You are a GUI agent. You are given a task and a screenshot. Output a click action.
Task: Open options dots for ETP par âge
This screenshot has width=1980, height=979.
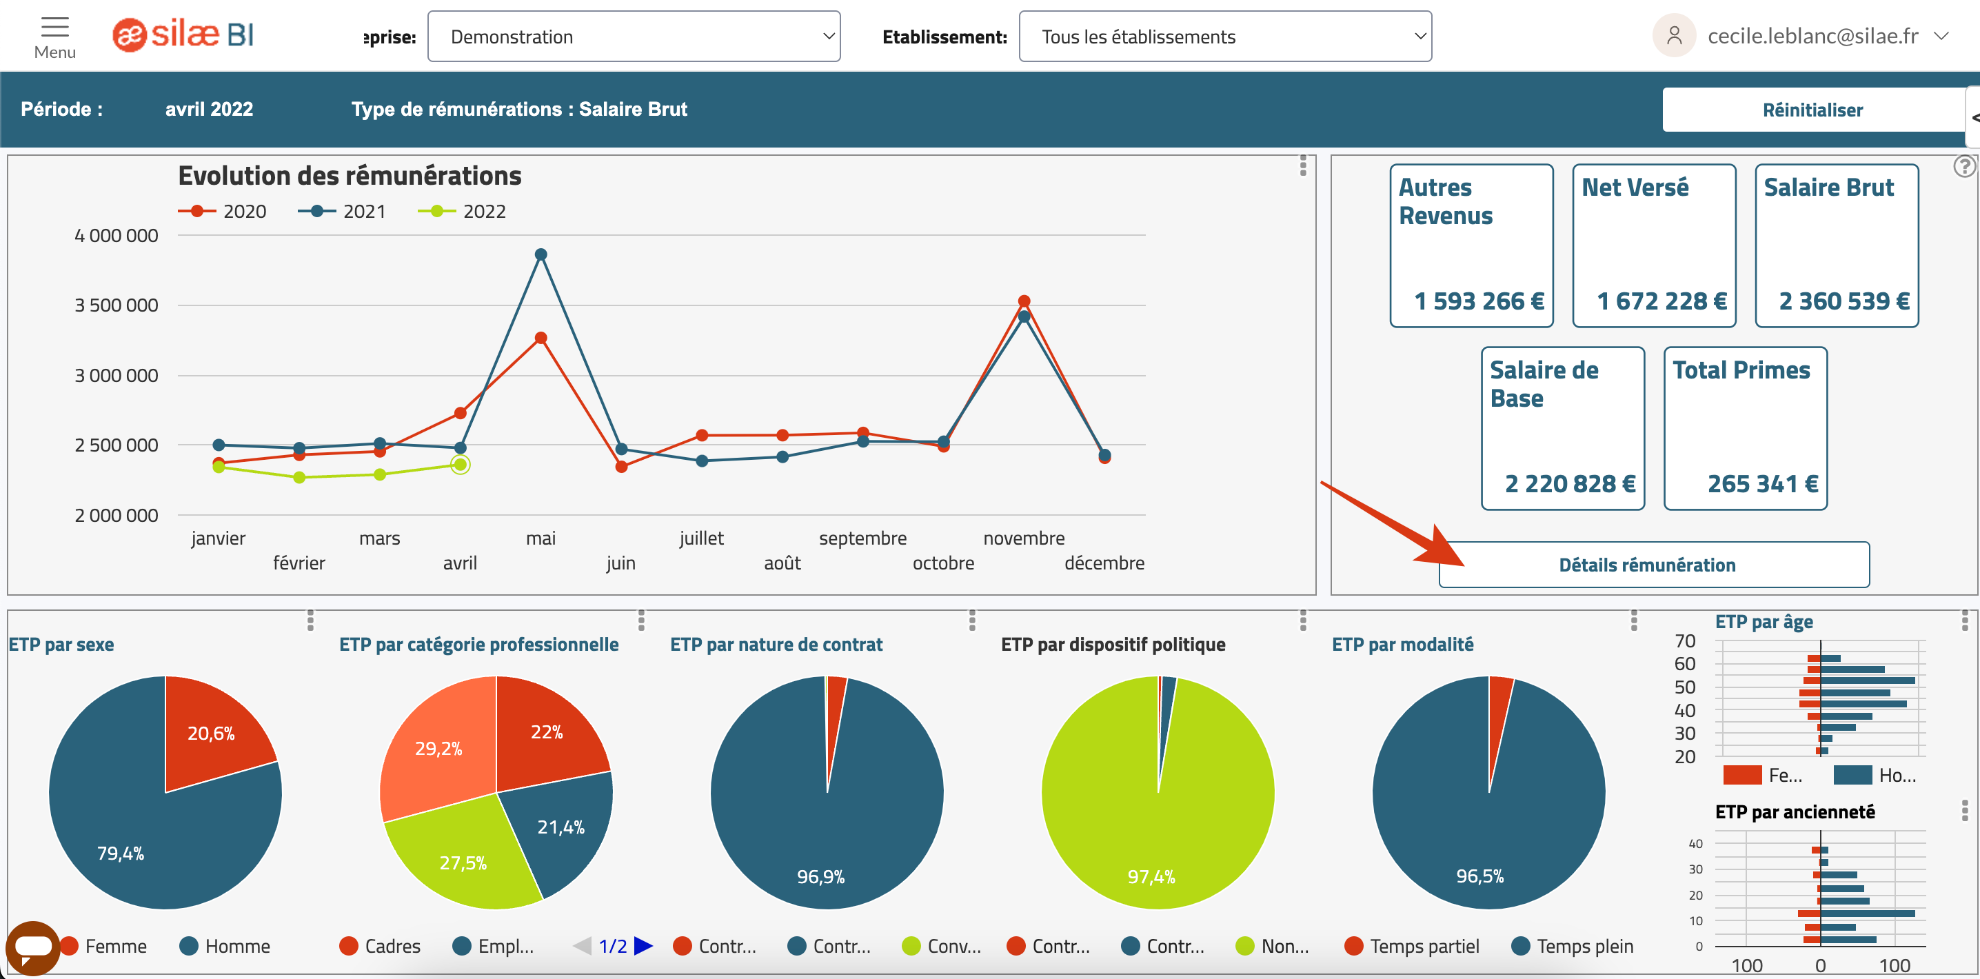click(1964, 621)
